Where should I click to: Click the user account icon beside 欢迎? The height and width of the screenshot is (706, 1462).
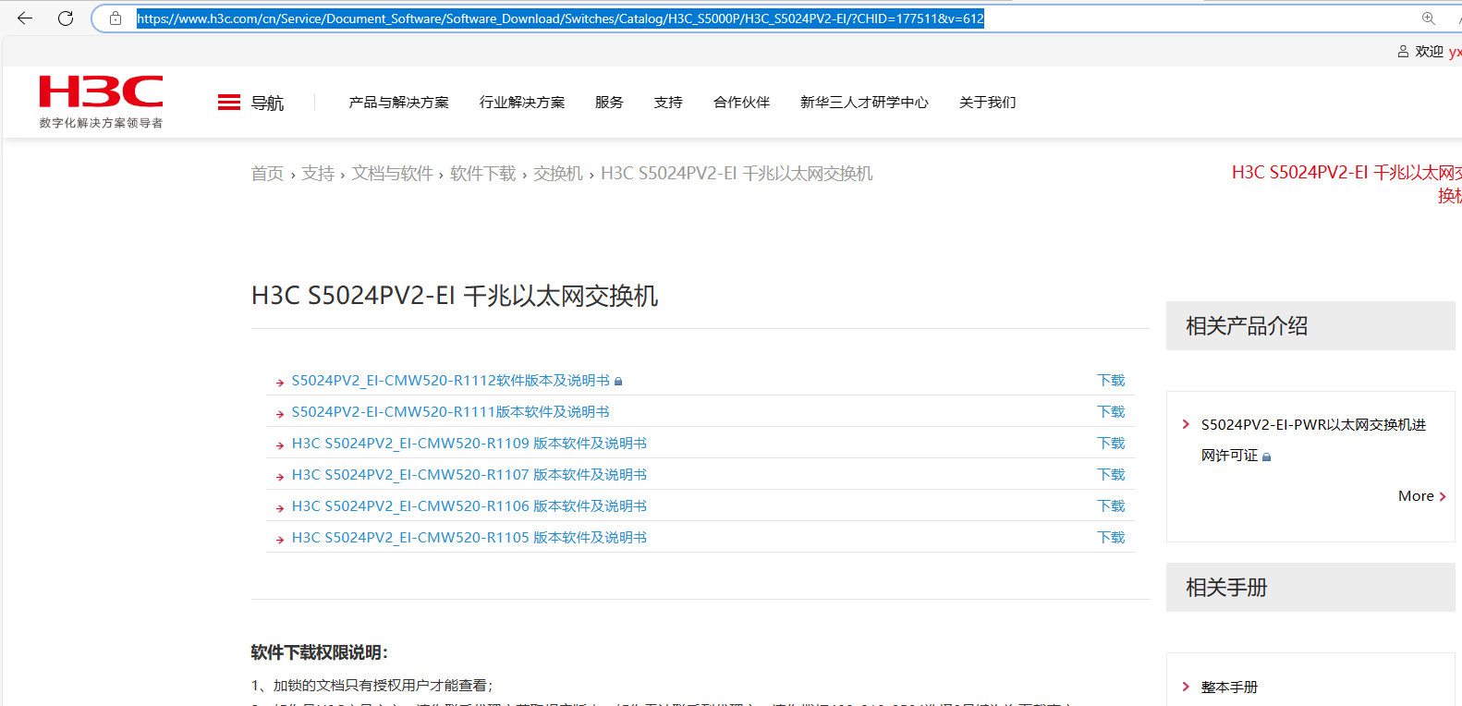pos(1403,52)
